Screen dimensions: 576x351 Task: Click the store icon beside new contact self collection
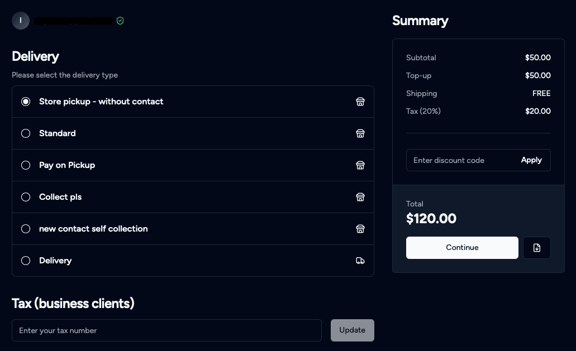[x=360, y=229]
